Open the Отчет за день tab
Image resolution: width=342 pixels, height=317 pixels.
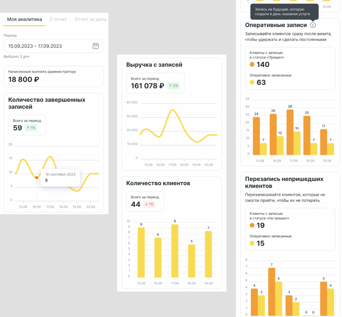tap(91, 19)
